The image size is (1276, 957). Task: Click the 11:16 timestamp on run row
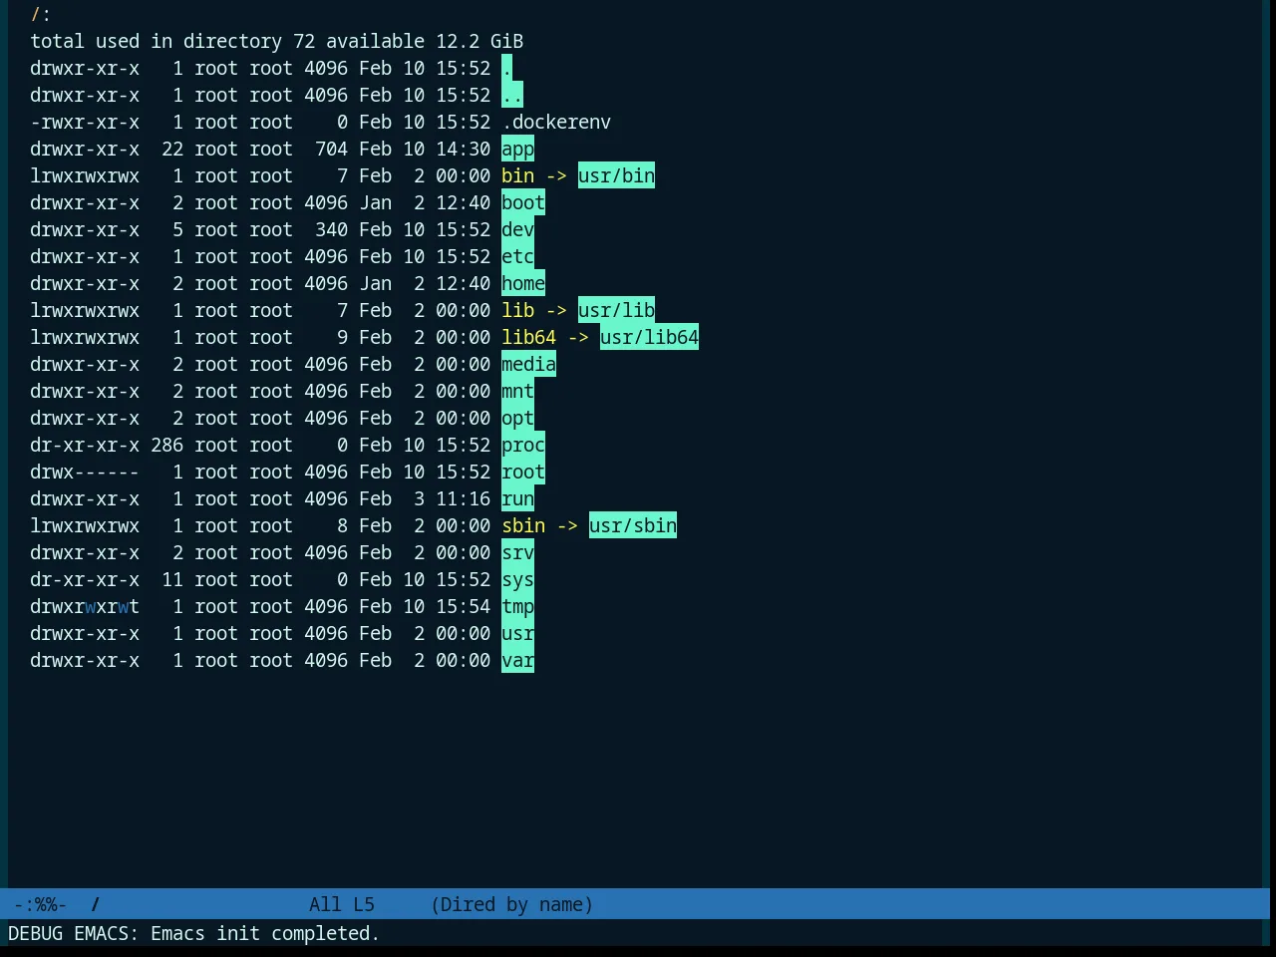[463, 499]
